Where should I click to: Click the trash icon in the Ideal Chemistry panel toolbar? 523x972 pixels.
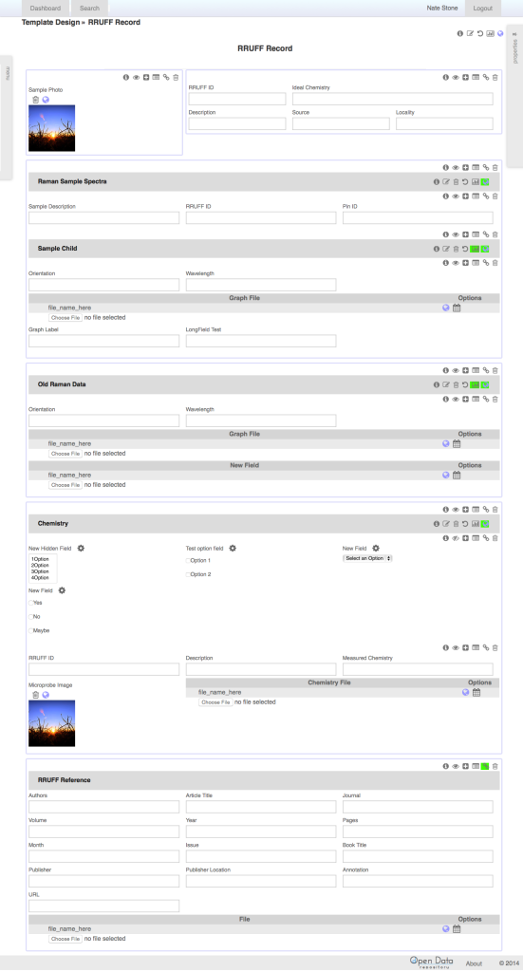495,78
